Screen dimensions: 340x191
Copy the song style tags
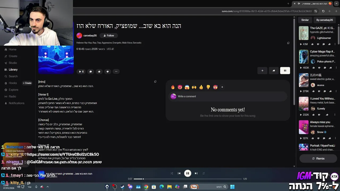coord(288,43)
